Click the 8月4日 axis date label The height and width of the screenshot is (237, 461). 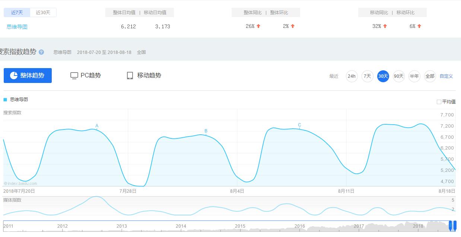coord(237,191)
